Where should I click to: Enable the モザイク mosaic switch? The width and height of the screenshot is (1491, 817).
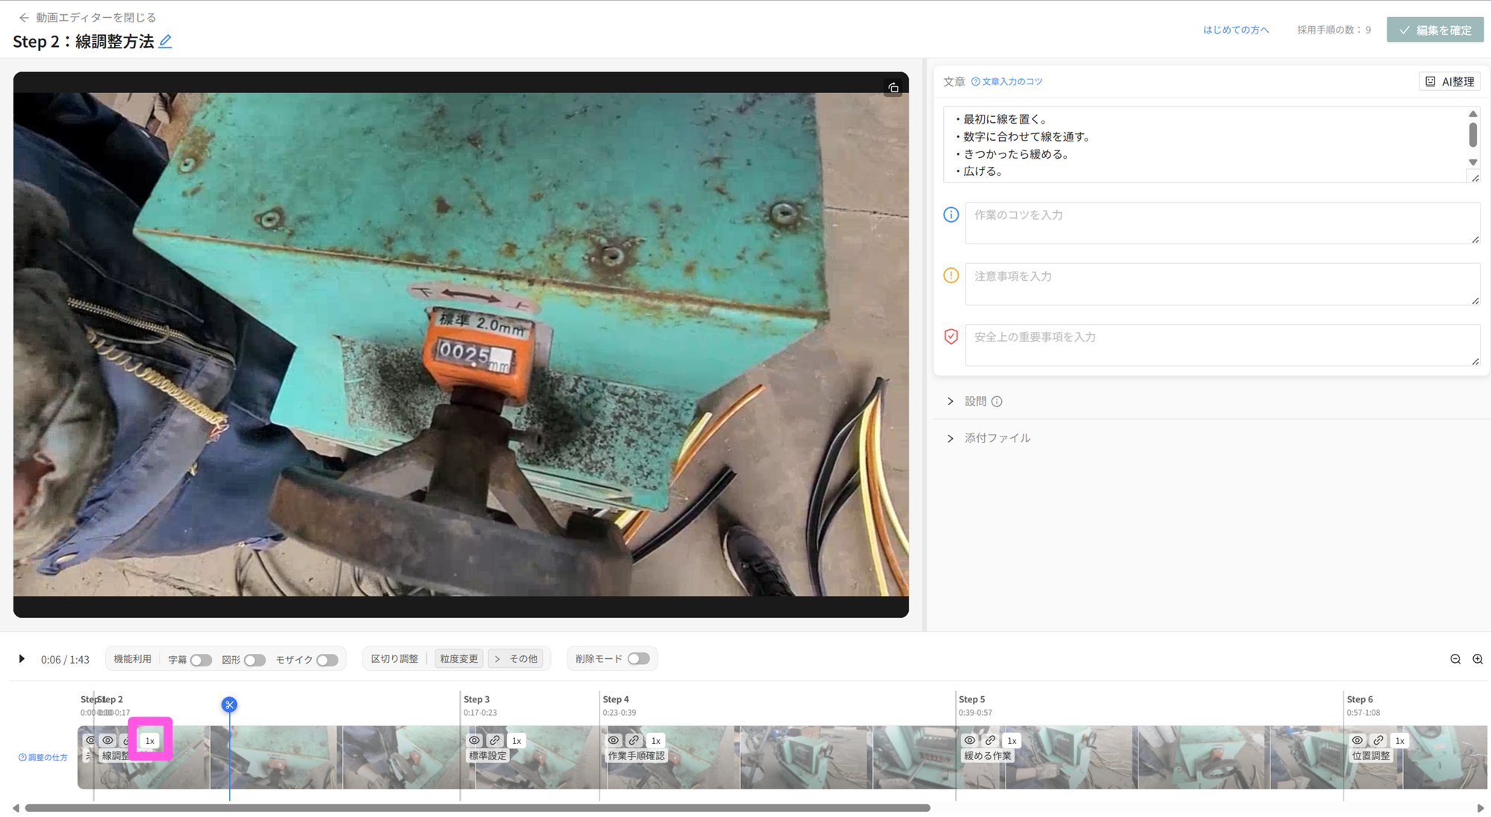click(x=327, y=660)
